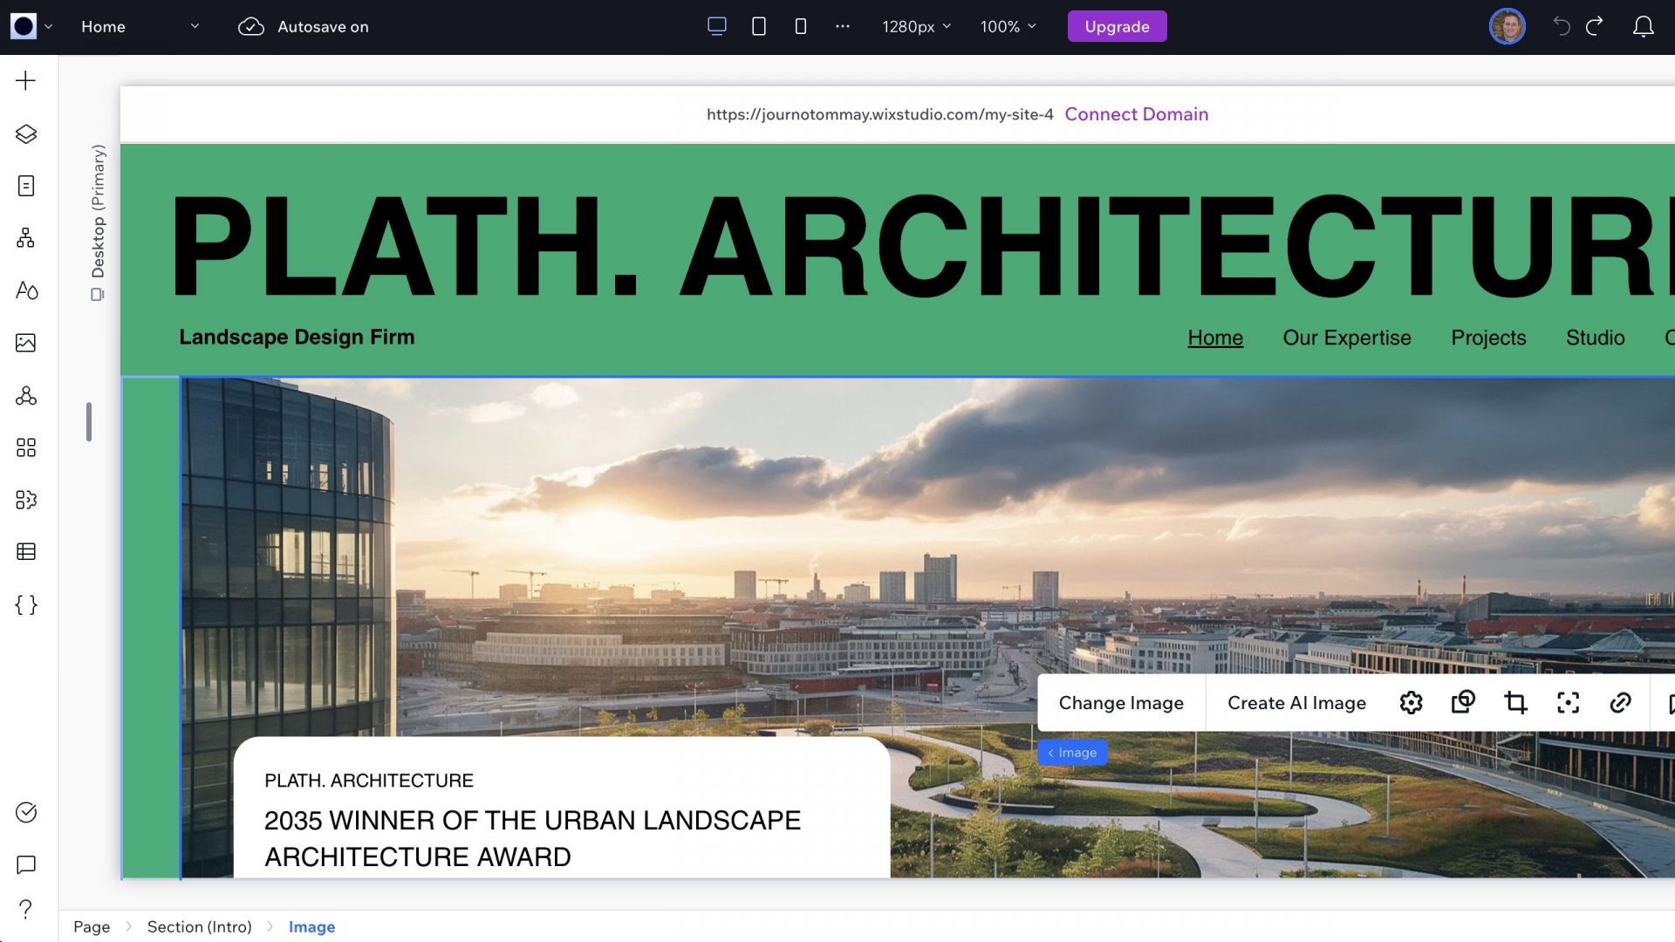
Task: Open the 100% zoom dropdown
Action: pyautogui.click(x=1008, y=27)
